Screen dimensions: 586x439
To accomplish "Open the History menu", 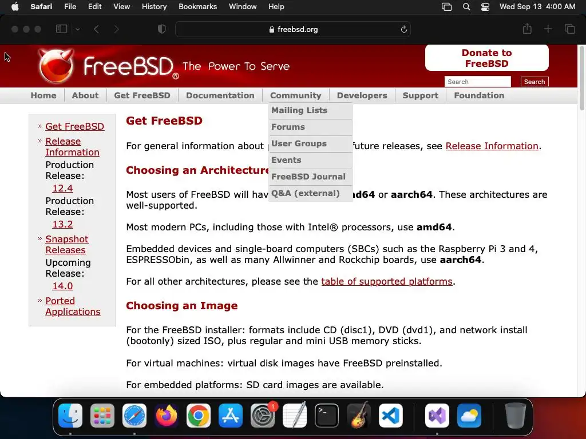I will (x=154, y=7).
